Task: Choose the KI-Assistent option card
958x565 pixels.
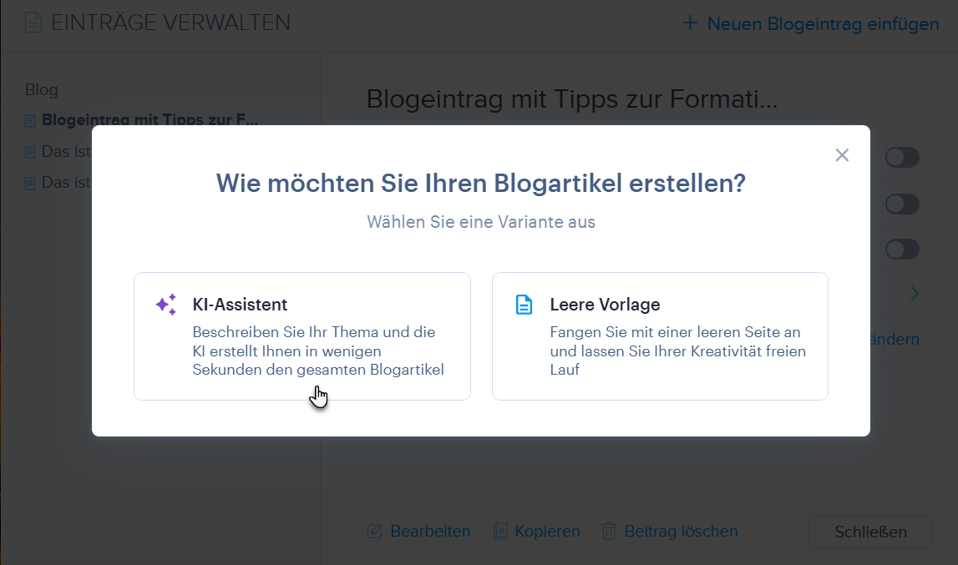Action: [302, 336]
